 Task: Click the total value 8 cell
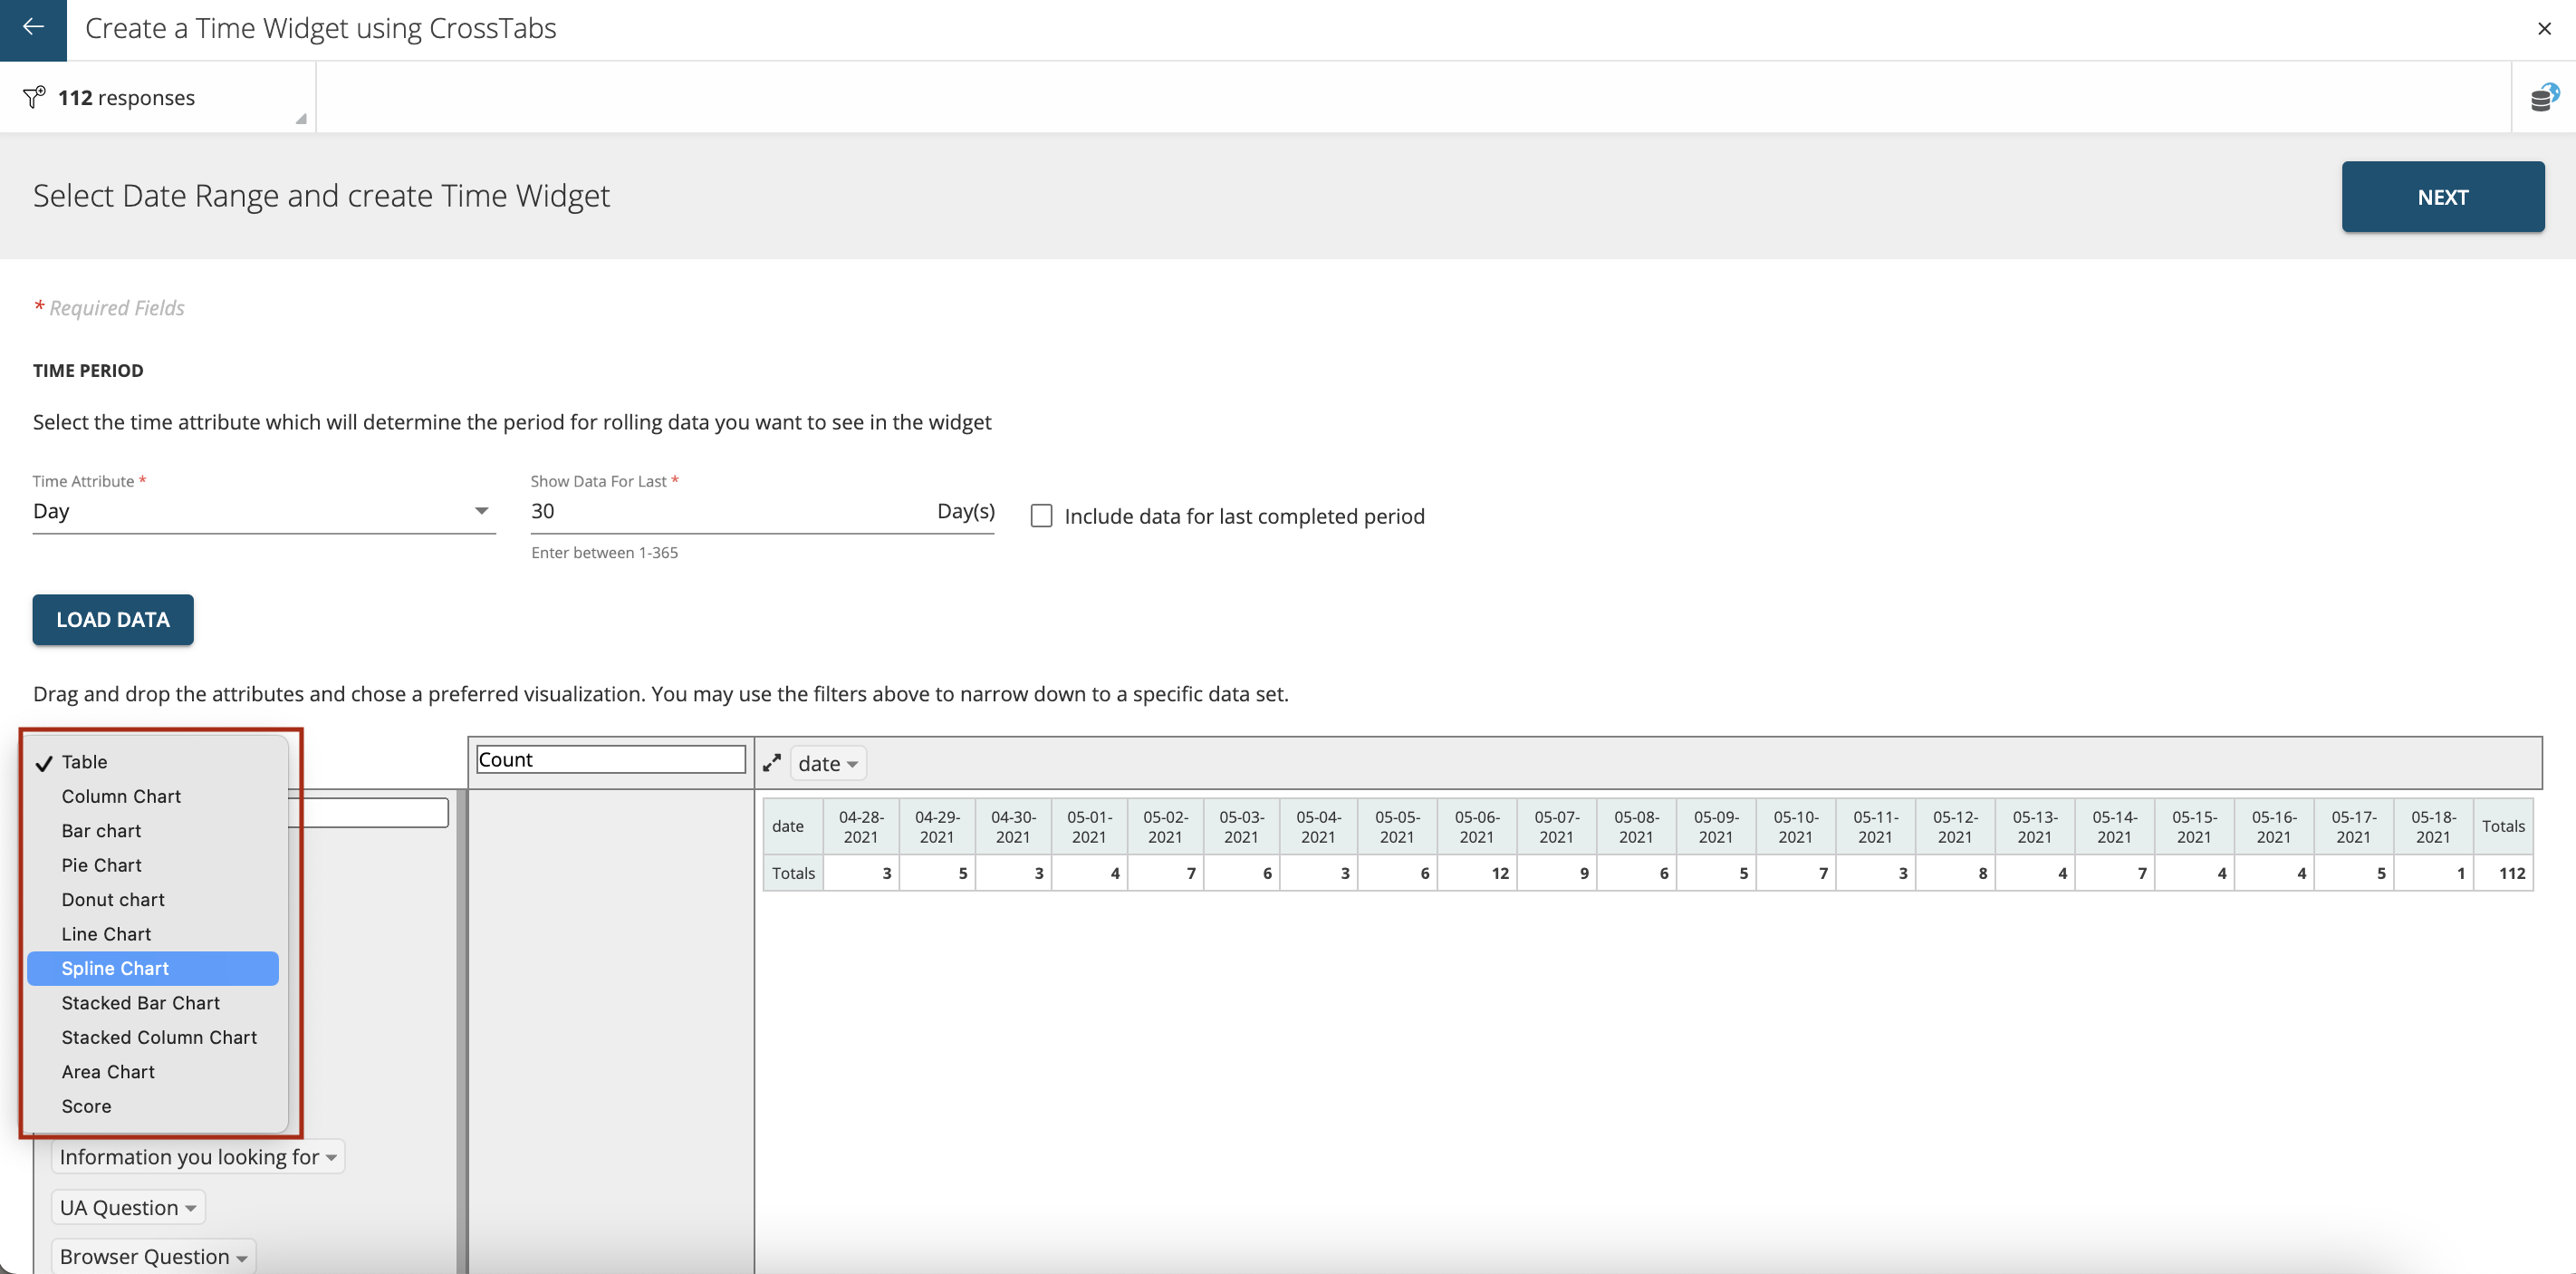pos(1955,873)
